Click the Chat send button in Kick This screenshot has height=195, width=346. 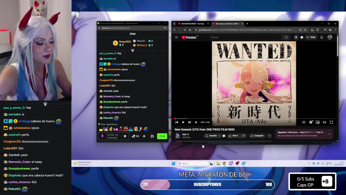coord(162,136)
